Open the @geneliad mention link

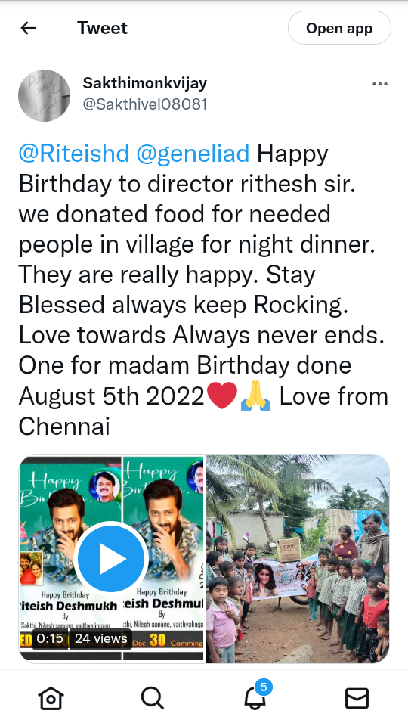tap(193, 154)
